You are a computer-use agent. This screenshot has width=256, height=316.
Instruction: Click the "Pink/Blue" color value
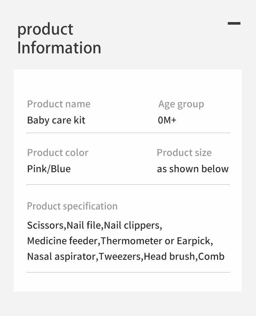(x=49, y=169)
